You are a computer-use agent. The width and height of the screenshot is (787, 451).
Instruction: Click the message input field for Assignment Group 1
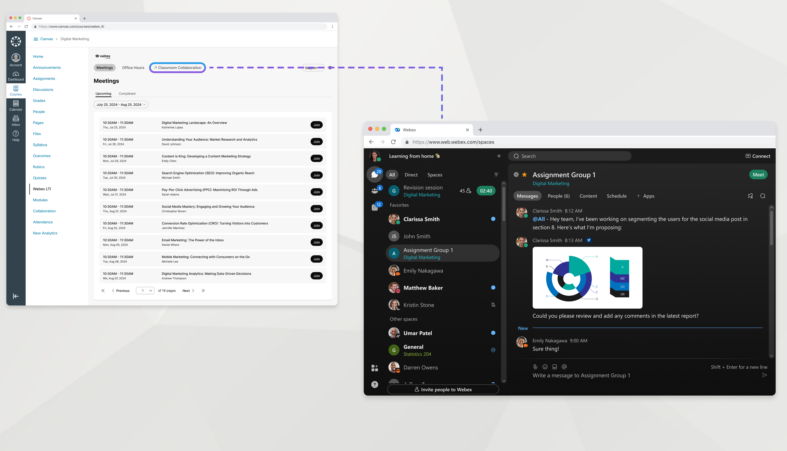(643, 375)
